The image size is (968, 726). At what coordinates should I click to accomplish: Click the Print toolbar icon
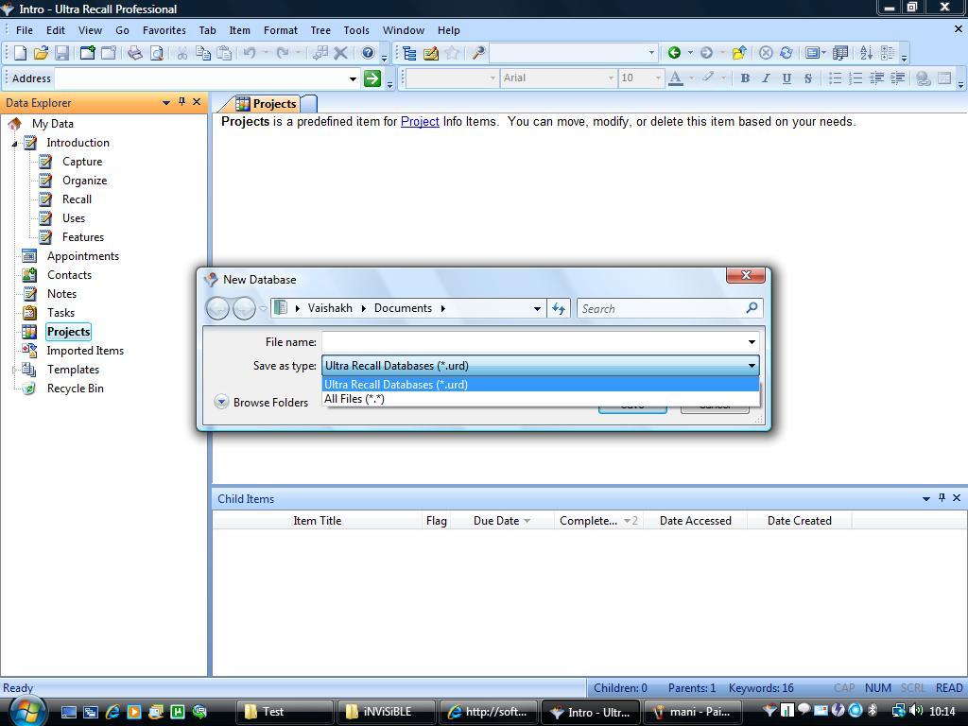[134, 53]
